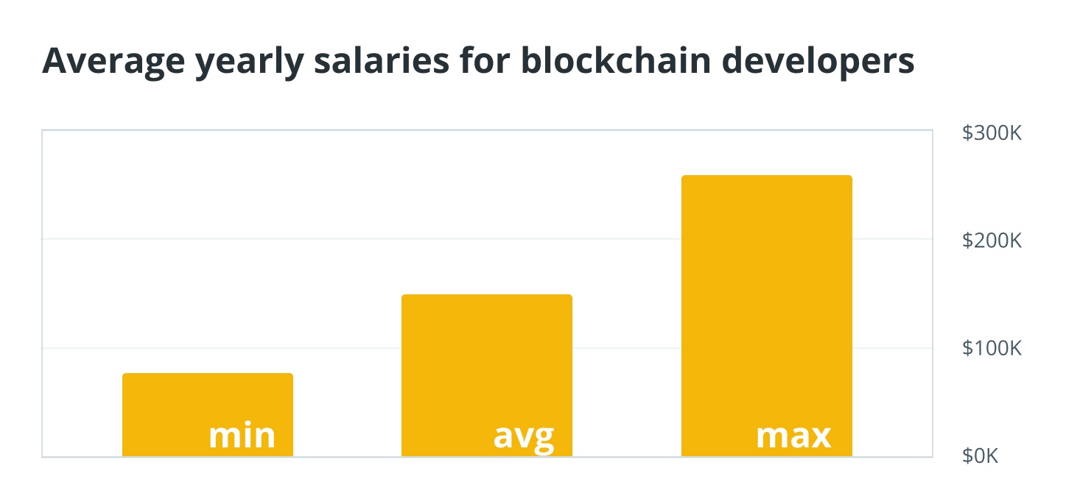Click the top edge of the avg bar

tap(486, 296)
